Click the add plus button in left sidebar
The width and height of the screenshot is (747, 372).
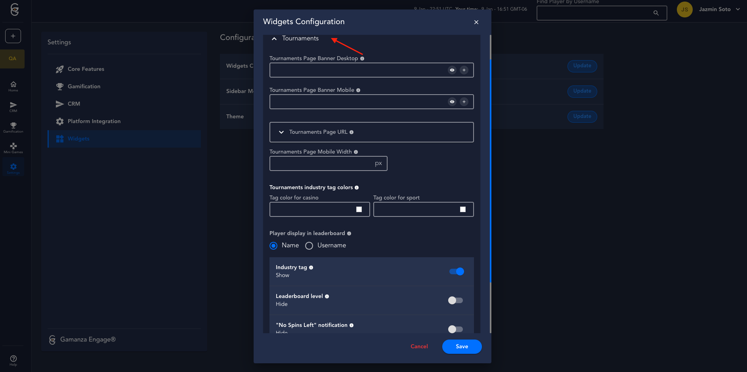13,36
